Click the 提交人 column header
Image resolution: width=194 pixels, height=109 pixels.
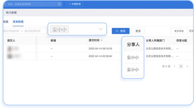[11, 40]
